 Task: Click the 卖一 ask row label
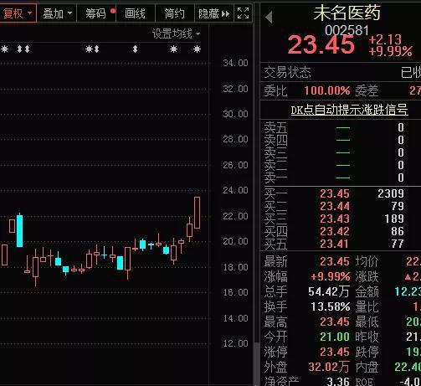pyautogui.click(x=275, y=178)
